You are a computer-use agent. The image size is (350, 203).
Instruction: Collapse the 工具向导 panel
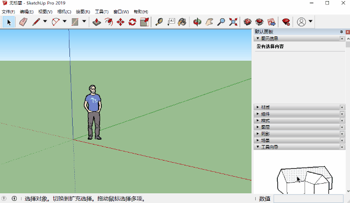[x=257, y=147]
